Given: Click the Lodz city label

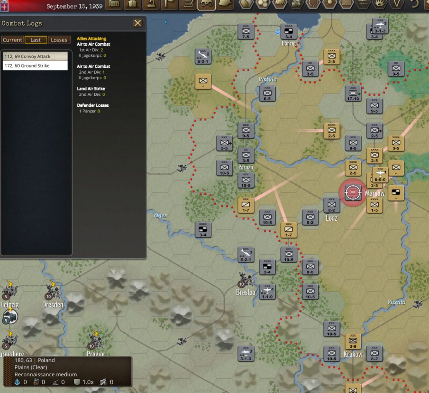Looking at the screenshot, I should click(332, 218).
